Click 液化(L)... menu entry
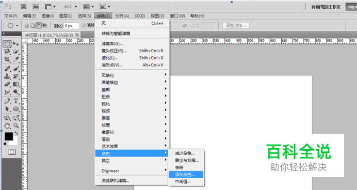The height and width of the screenshot is (190, 357). point(132,58)
